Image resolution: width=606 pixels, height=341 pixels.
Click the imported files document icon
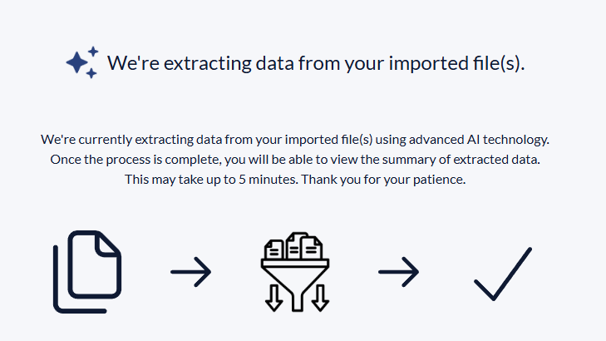click(x=88, y=271)
